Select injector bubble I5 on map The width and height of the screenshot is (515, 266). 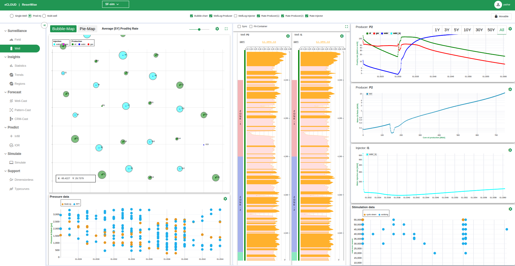(x=123, y=55)
